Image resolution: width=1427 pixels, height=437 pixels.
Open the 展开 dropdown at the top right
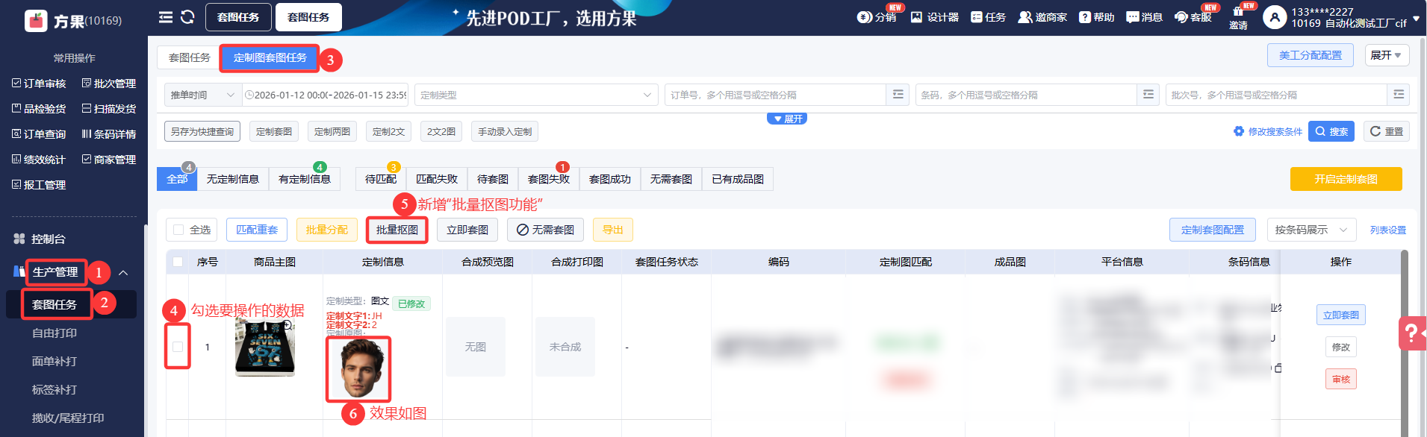[1387, 55]
